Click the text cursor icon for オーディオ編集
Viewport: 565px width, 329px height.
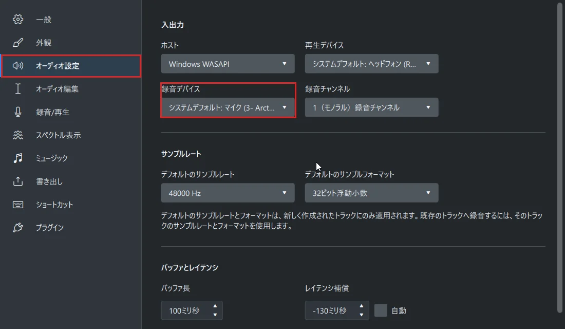[x=17, y=89]
